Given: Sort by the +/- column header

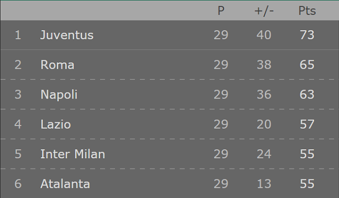Looking at the screenshot, I should click(x=264, y=11).
